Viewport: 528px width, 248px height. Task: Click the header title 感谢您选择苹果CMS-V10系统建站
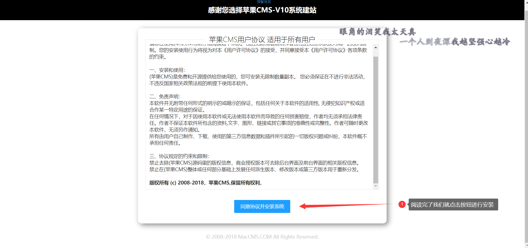coord(262,10)
